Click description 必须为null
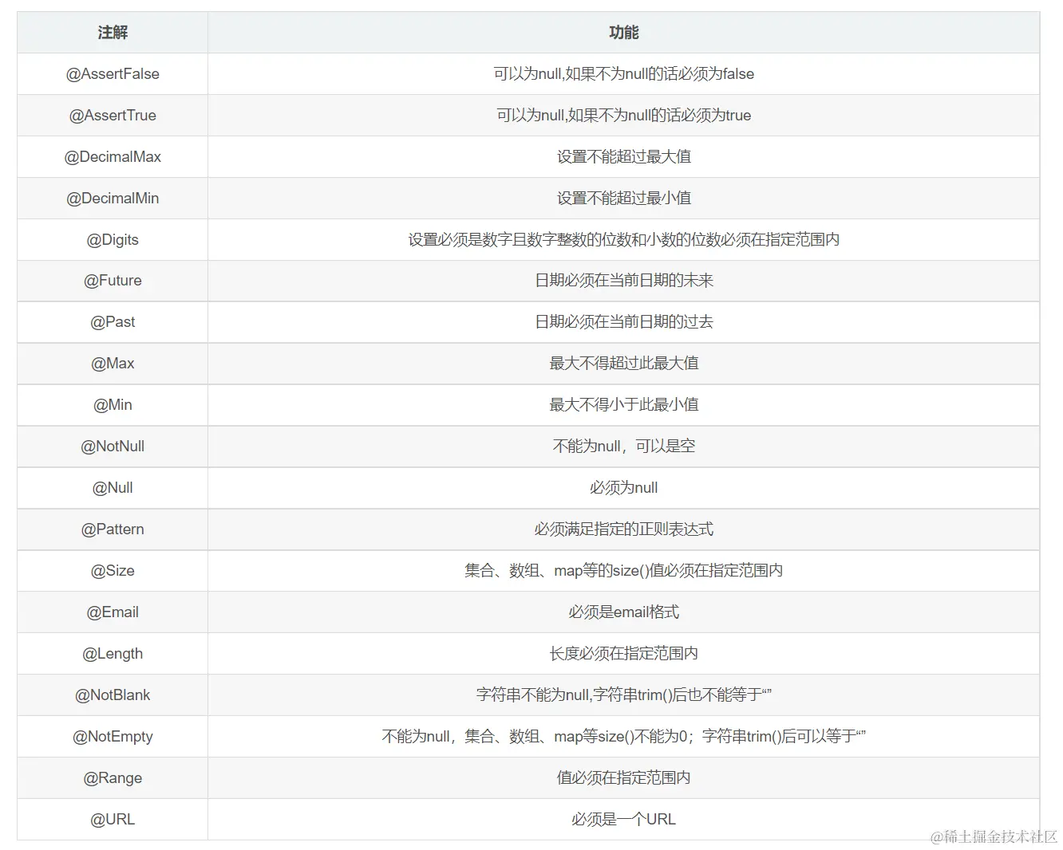This screenshot has height=850, width=1063. click(x=623, y=488)
